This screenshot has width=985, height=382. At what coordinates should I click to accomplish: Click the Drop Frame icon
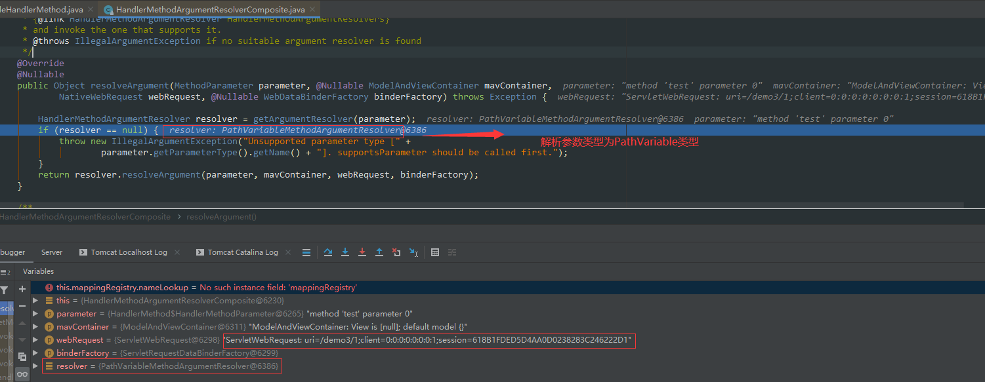[396, 252]
